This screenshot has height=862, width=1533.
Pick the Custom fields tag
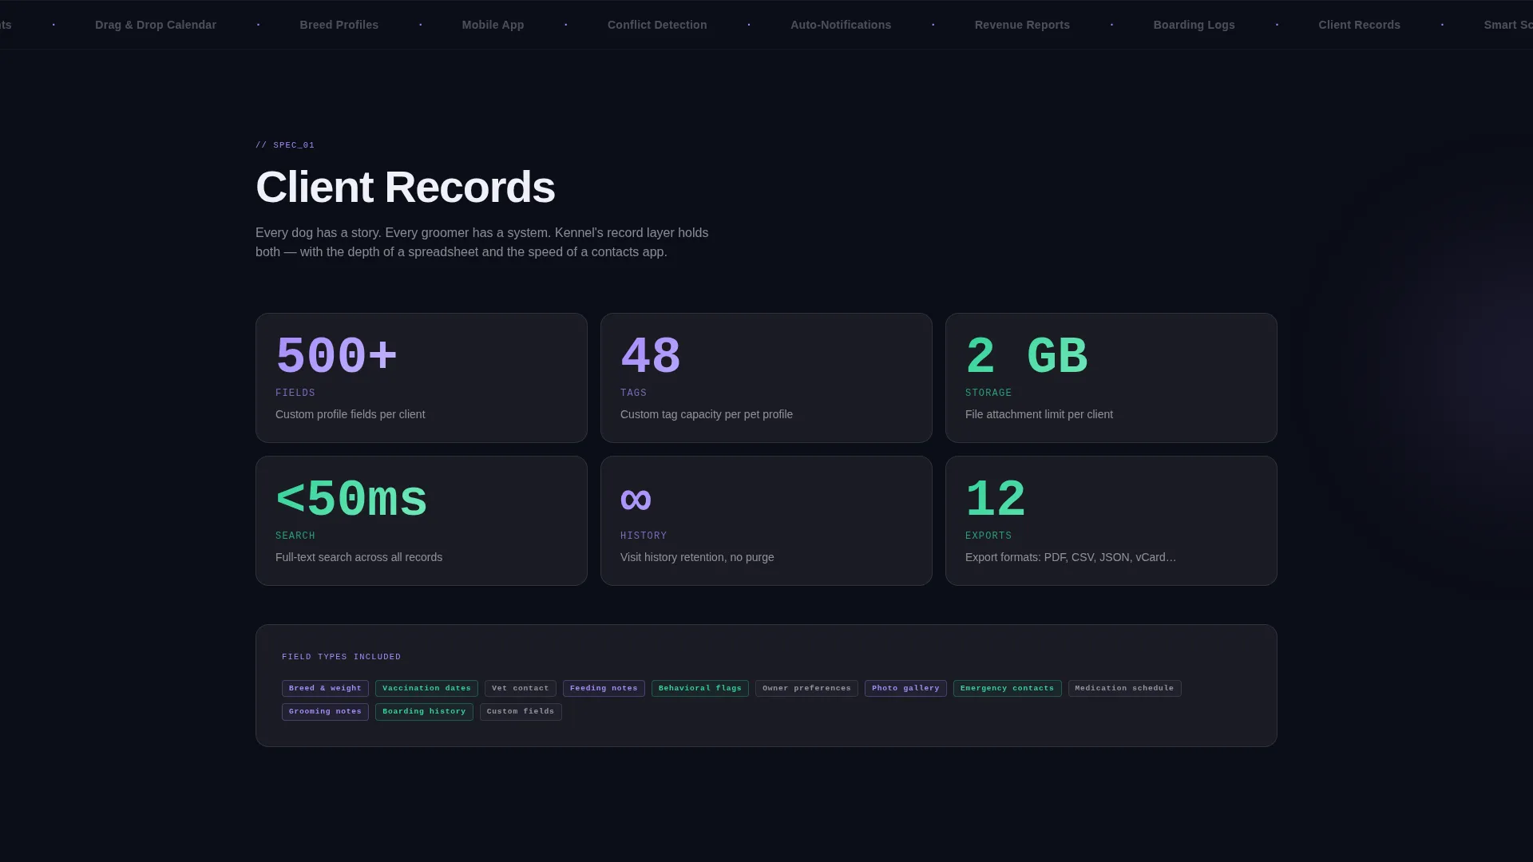pos(521,711)
